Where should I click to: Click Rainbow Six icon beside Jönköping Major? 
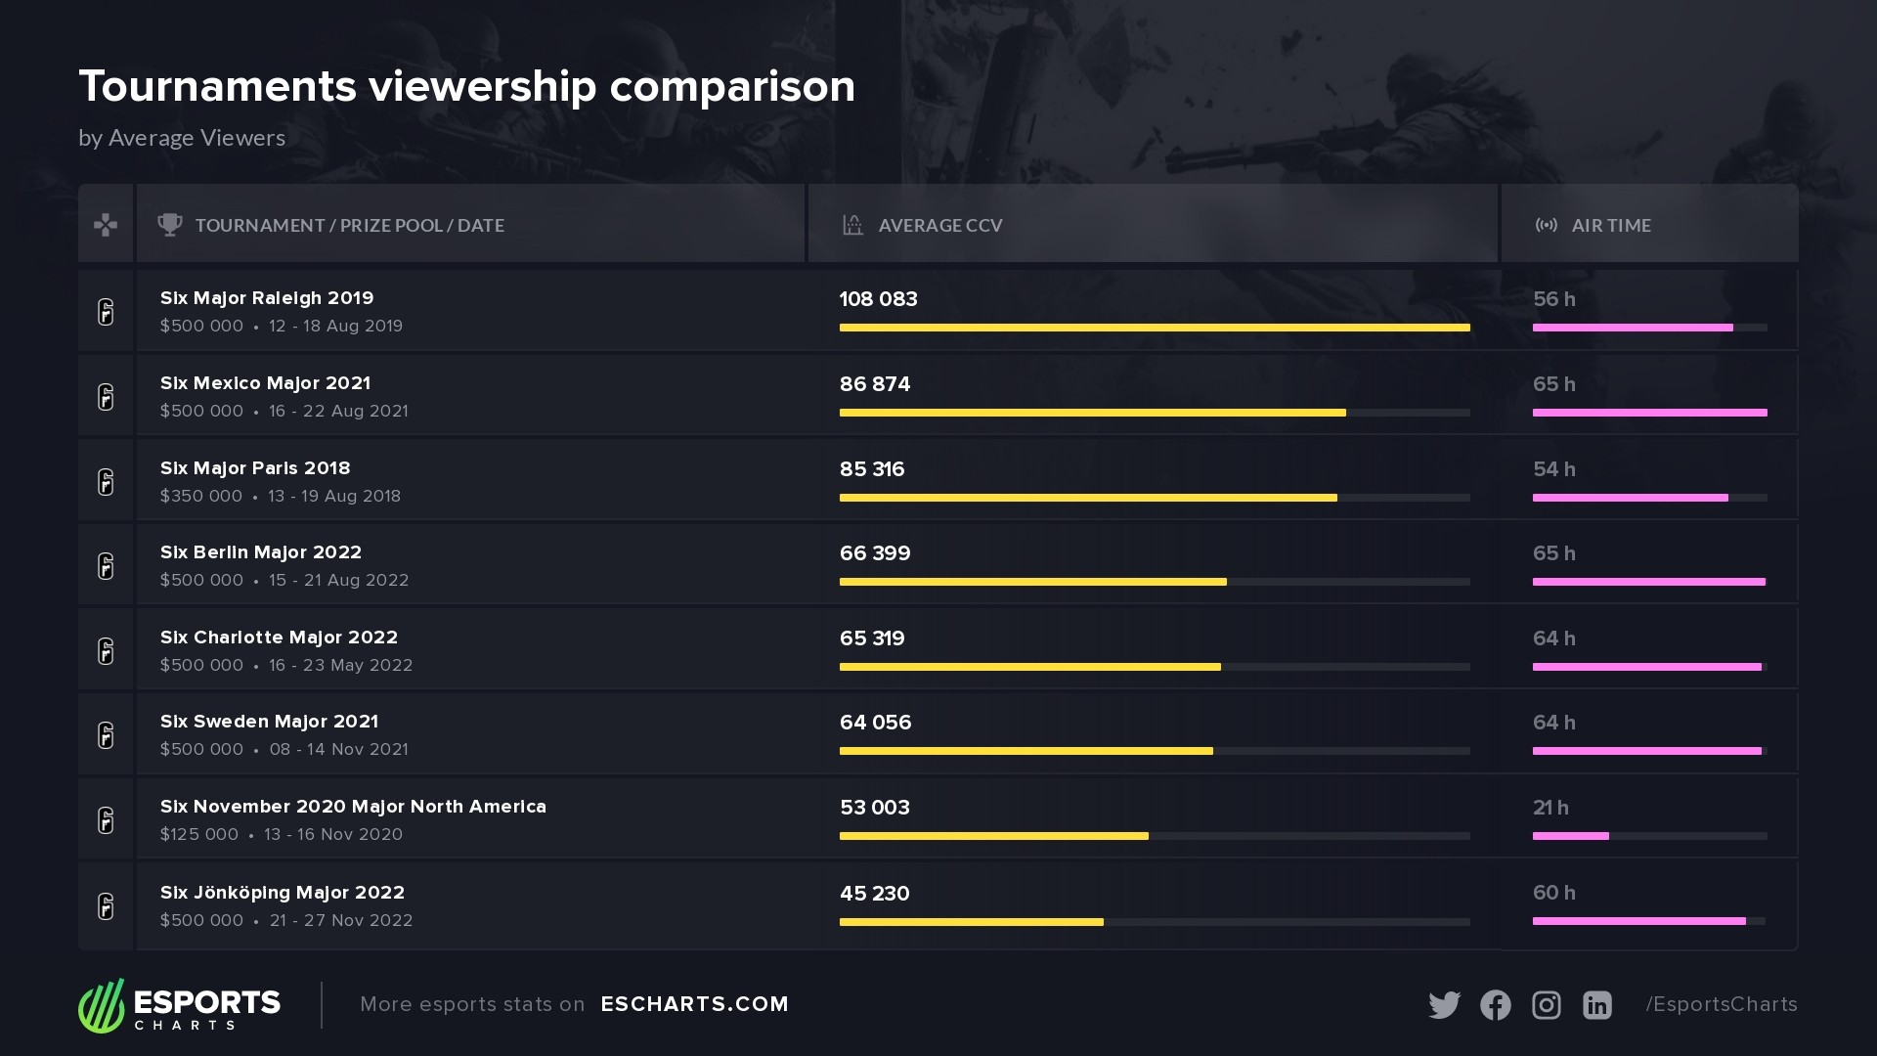click(x=106, y=906)
